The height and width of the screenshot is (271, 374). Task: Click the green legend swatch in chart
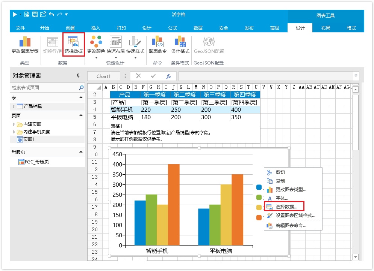coord(259,197)
